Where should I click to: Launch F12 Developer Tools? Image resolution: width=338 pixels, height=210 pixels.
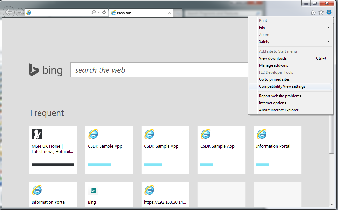pyautogui.click(x=290, y=72)
